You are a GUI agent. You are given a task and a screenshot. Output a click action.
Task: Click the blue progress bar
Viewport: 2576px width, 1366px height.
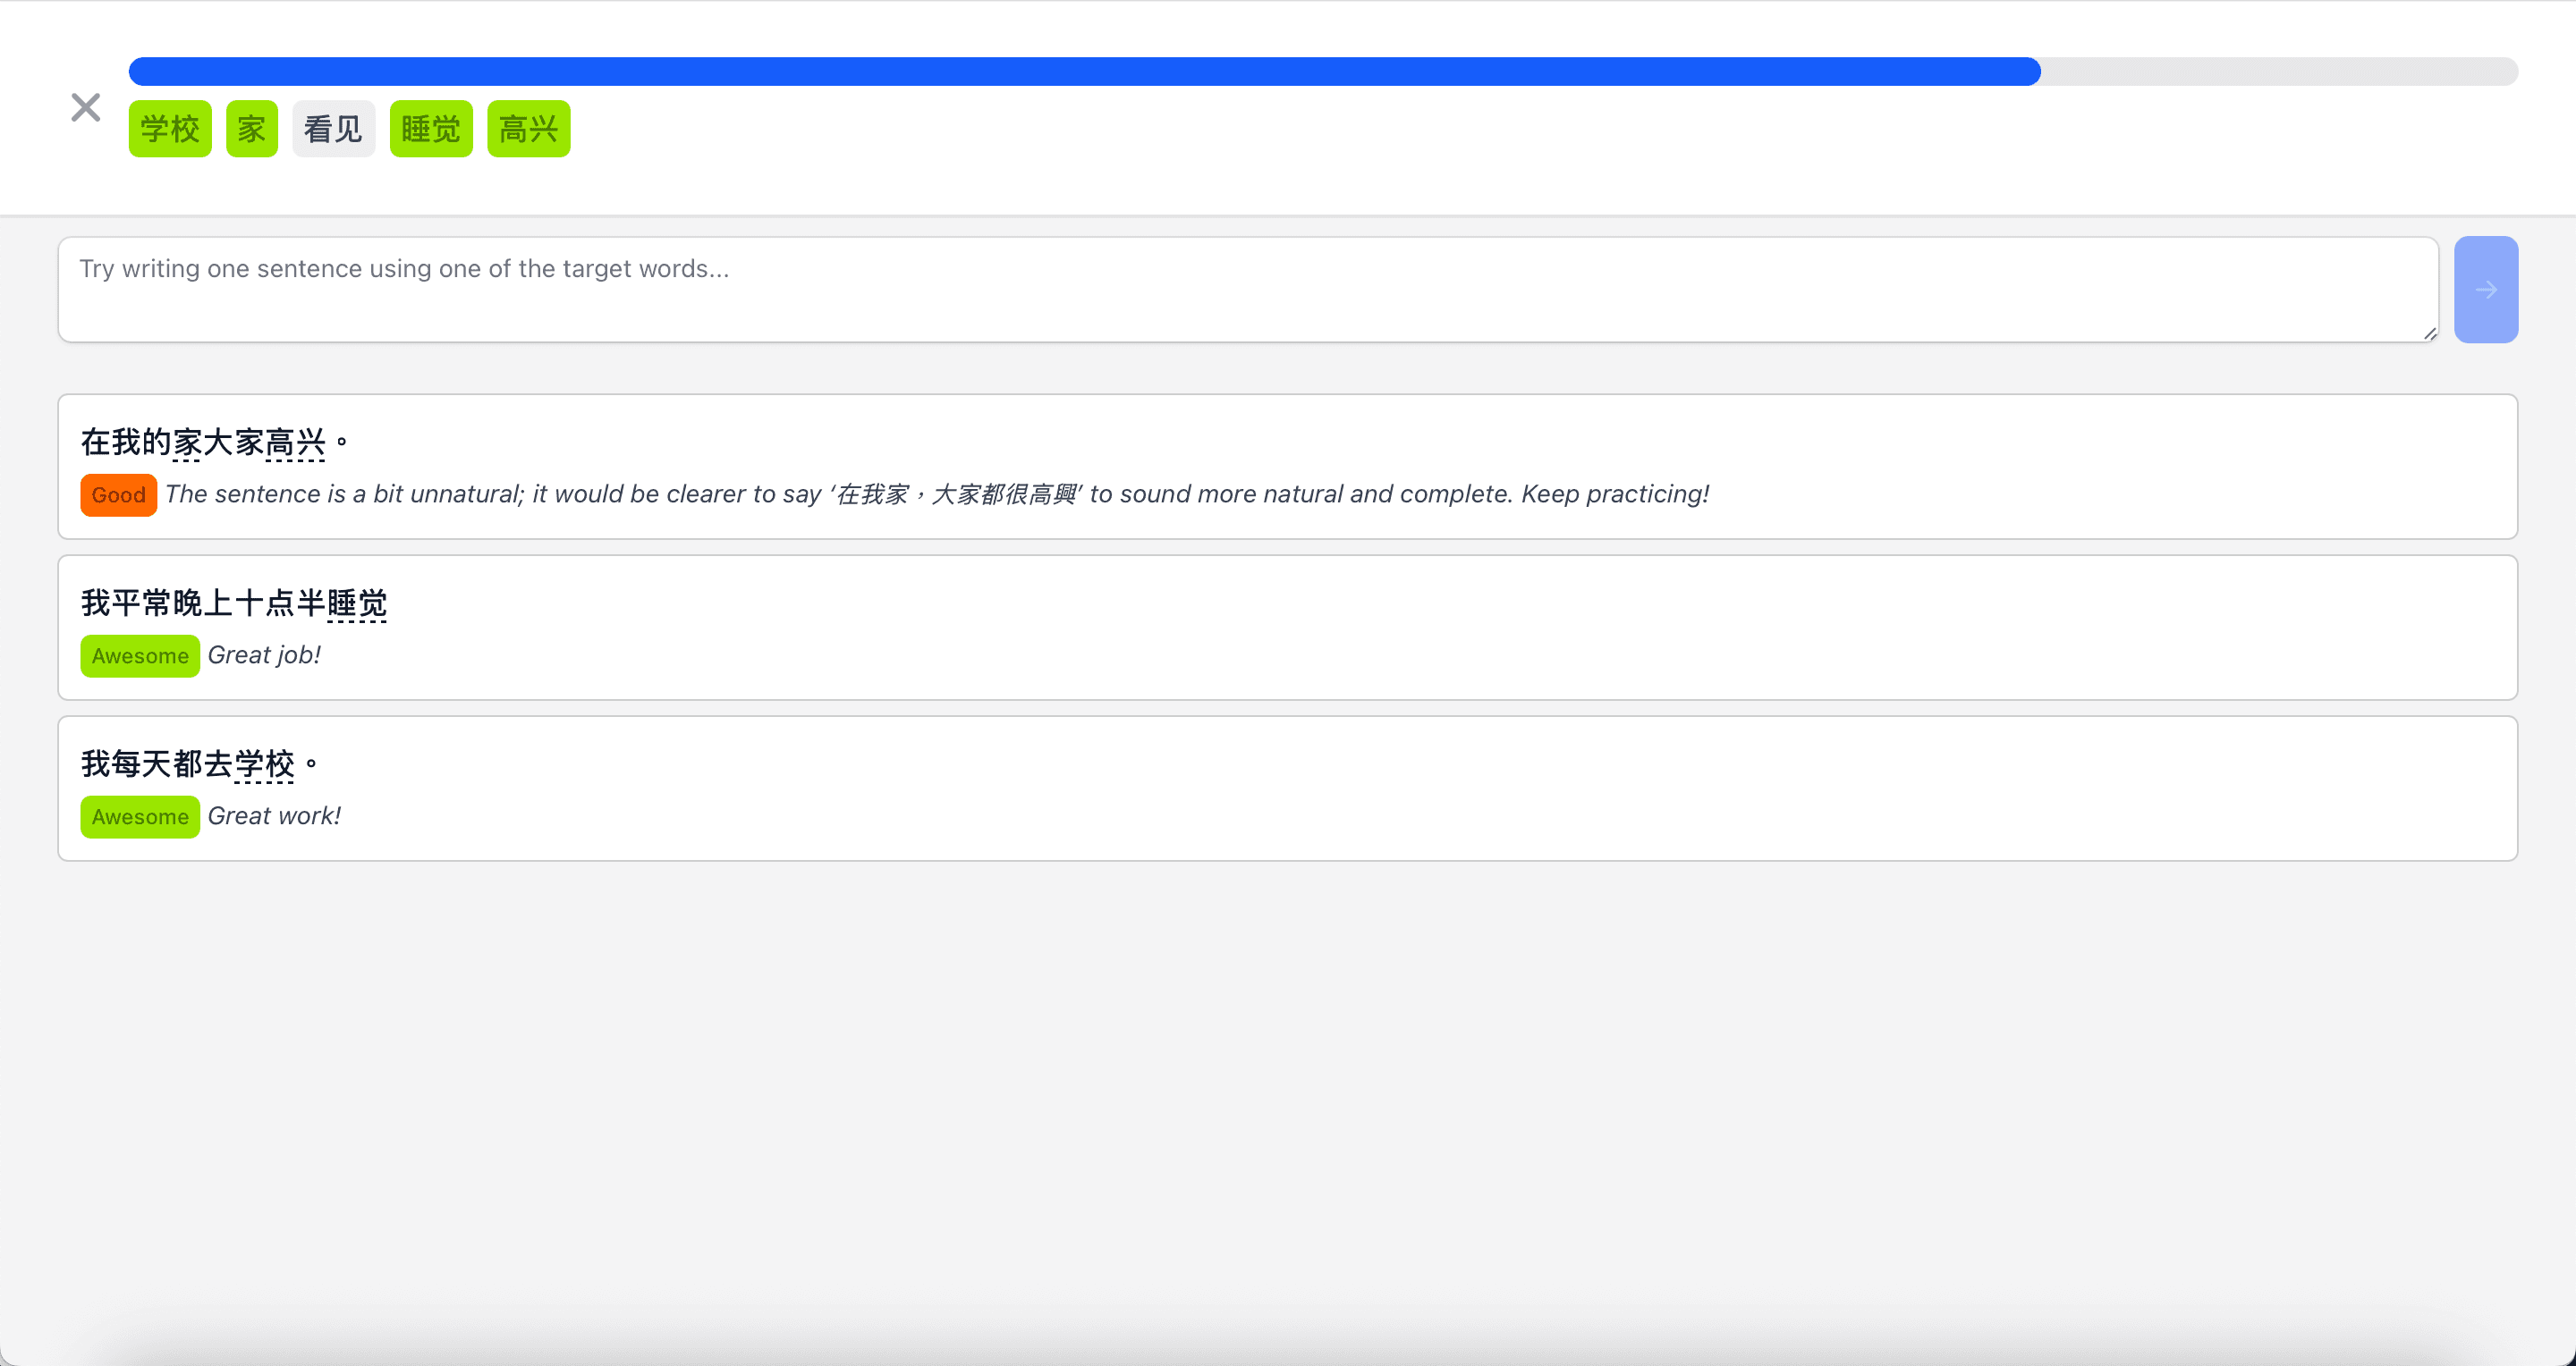(x=1084, y=72)
